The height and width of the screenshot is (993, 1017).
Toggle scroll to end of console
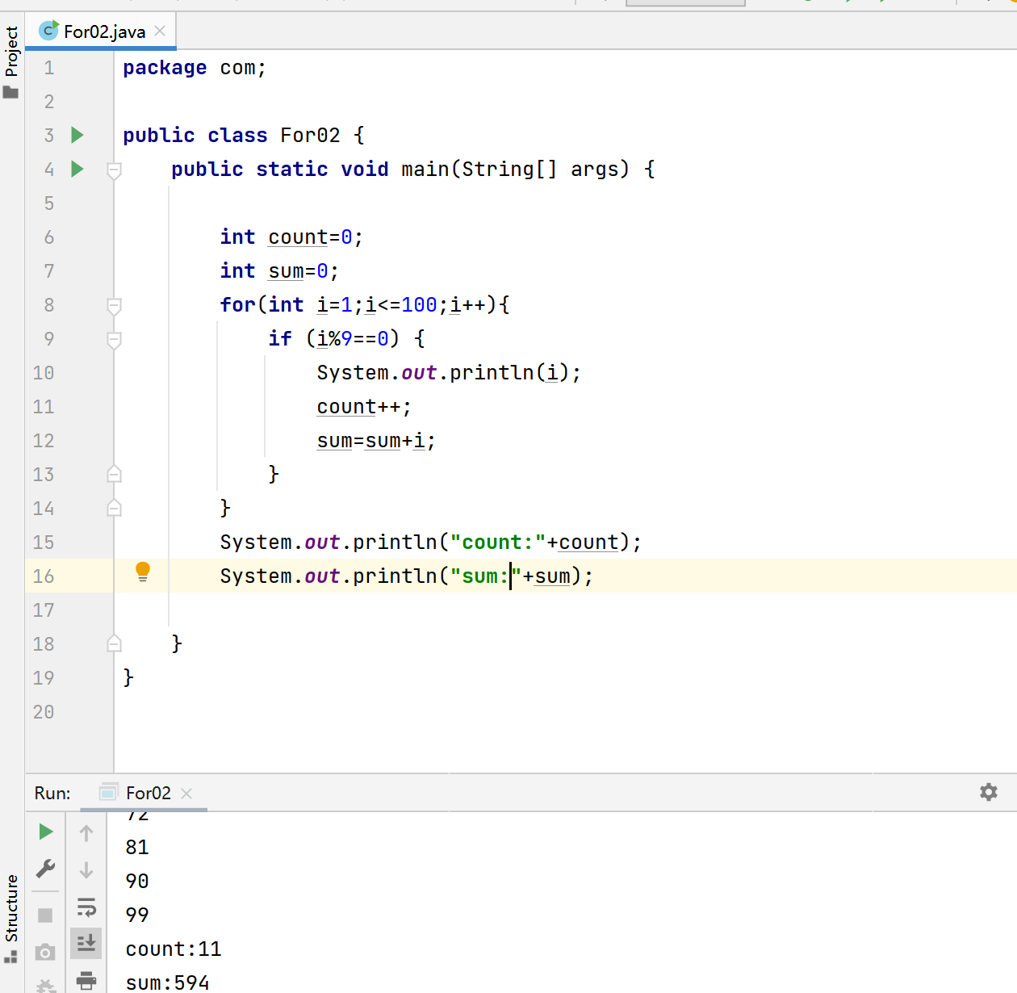coord(86,942)
